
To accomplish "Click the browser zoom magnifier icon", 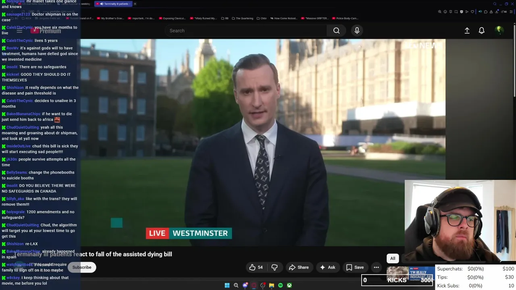I will (440, 12).
